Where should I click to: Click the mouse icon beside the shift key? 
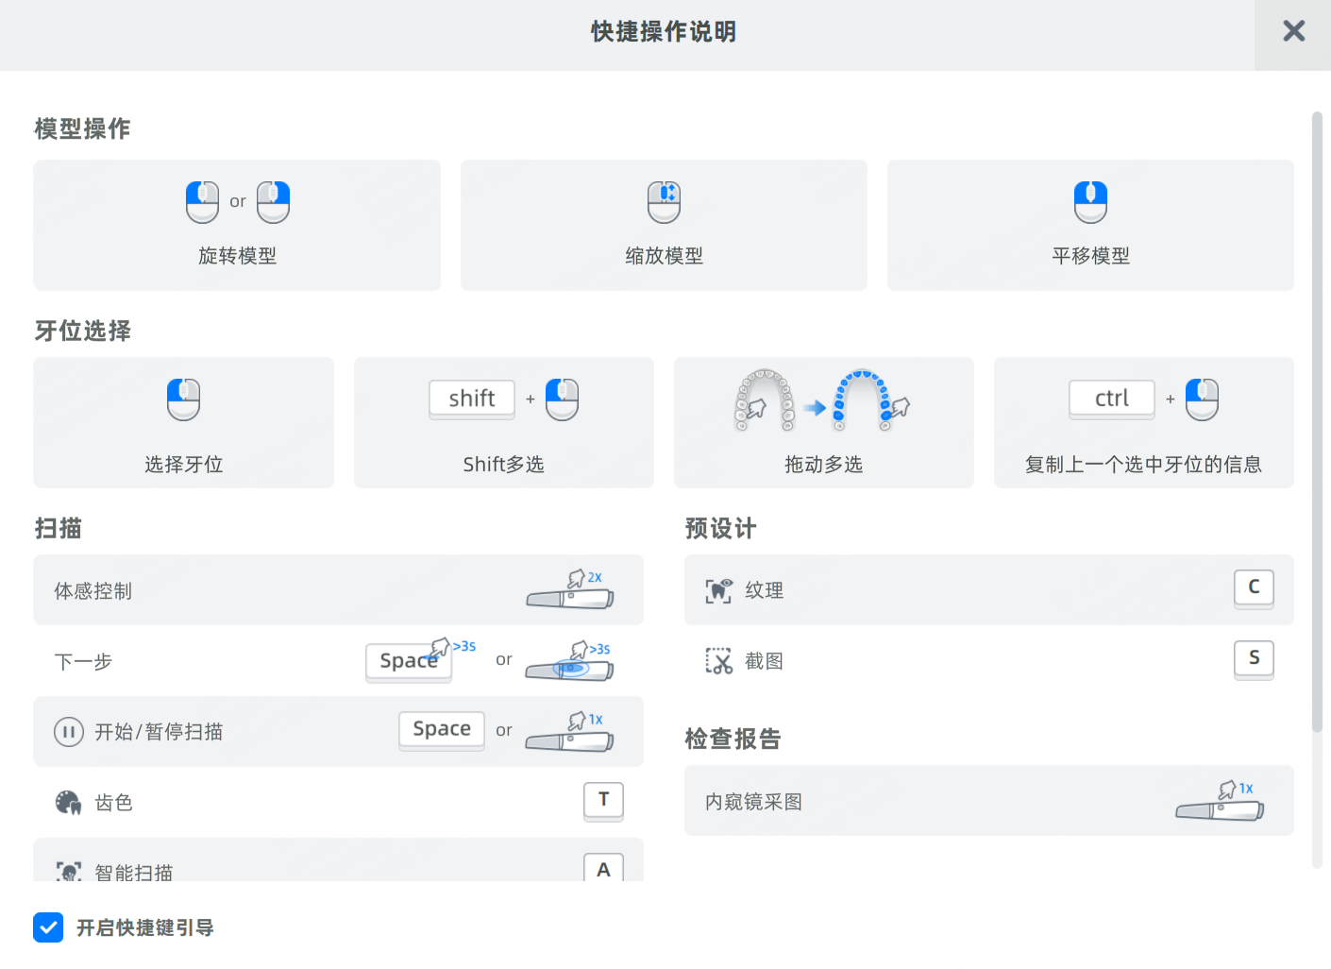click(x=562, y=399)
